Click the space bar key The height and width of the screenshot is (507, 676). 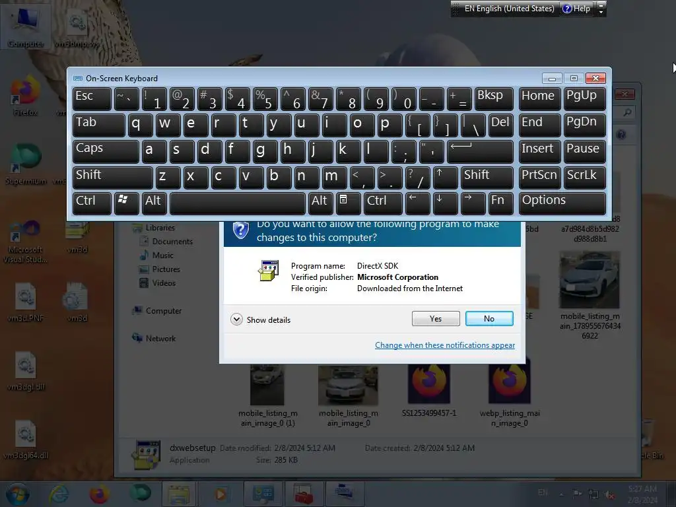(x=237, y=203)
